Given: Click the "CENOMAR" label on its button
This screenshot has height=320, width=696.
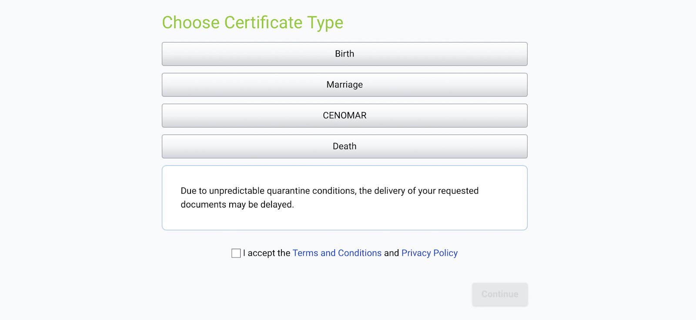Looking at the screenshot, I should click(x=345, y=115).
